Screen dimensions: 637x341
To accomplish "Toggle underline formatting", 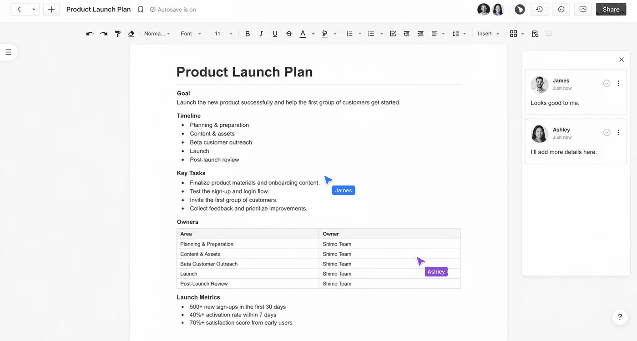I will 275,34.
